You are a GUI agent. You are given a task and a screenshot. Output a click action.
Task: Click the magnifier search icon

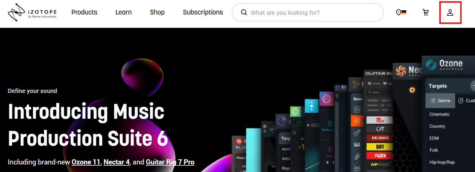tap(244, 12)
